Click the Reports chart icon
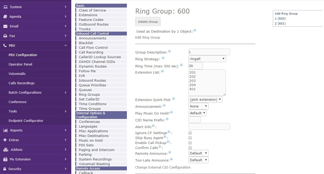Image resolution: width=324 pixels, height=174 pixels. [5, 130]
